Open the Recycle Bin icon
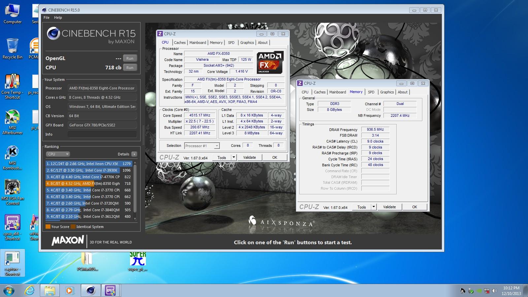 13,49
